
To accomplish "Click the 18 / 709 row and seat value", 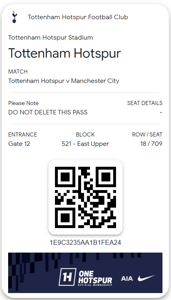I will coord(151,144).
